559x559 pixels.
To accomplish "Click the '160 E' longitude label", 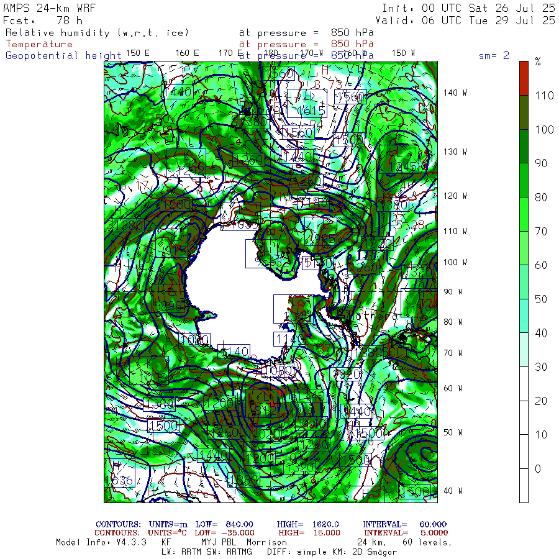I will [187, 53].
